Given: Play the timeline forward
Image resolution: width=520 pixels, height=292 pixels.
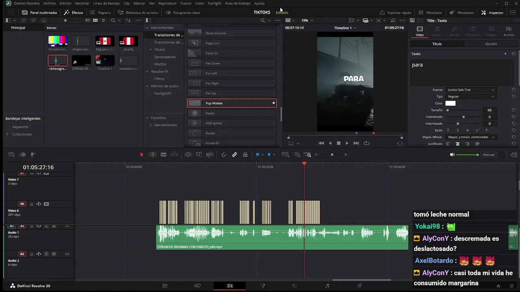Looking at the screenshot, I should (x=347, y=143).
